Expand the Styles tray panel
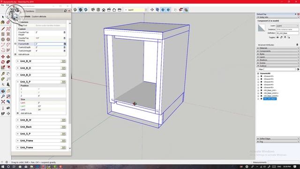Screen dimensions: 300x169 click(x=277, y=54)
